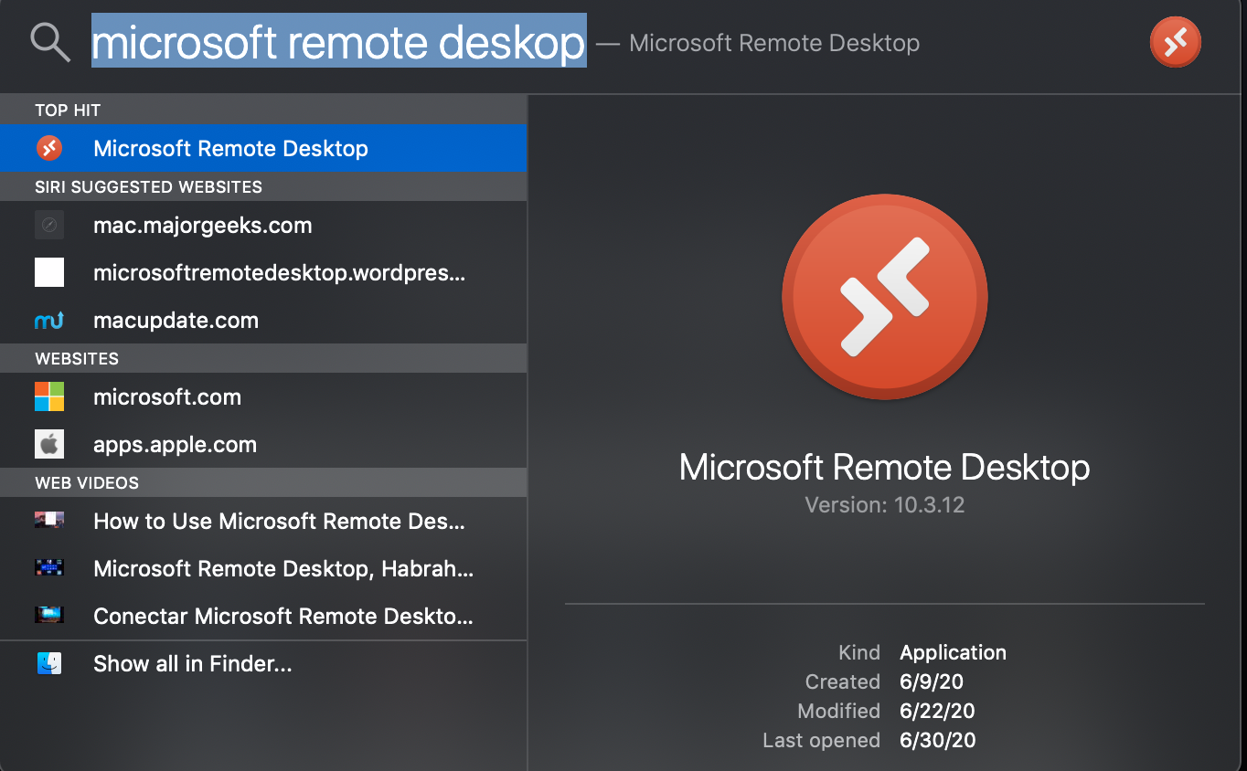The image size is (1247, 771).
Task: Click the Apple logo icon for apps.apple.com
Action: coord(49,444)
